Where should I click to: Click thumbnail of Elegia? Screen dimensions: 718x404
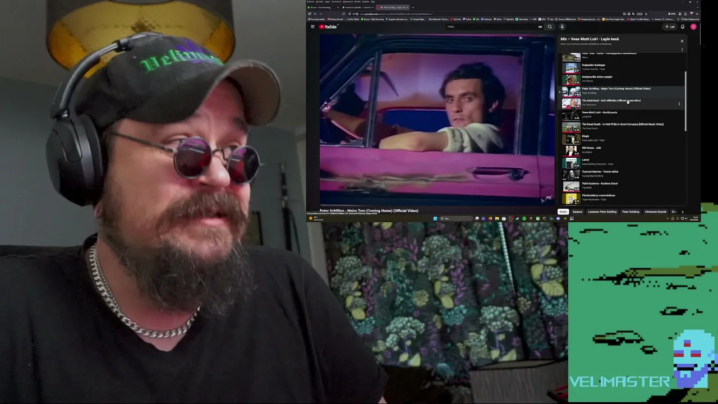click(571, 139)
